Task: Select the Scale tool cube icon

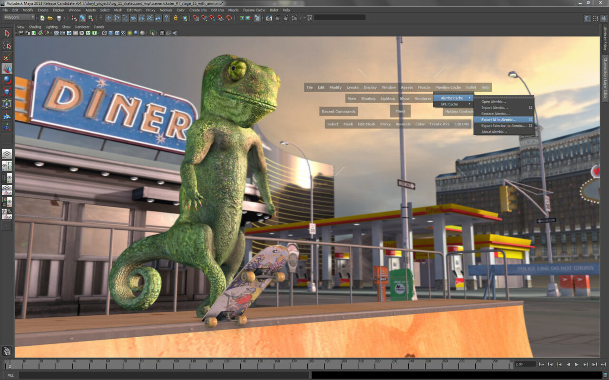Action: [7, 92]
